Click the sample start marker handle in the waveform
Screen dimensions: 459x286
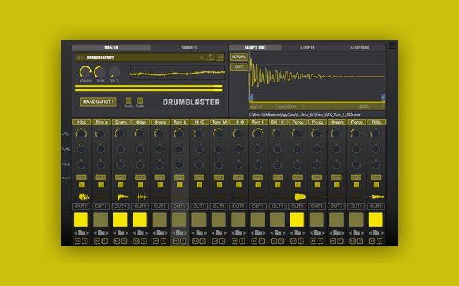(x=251, y=97)
